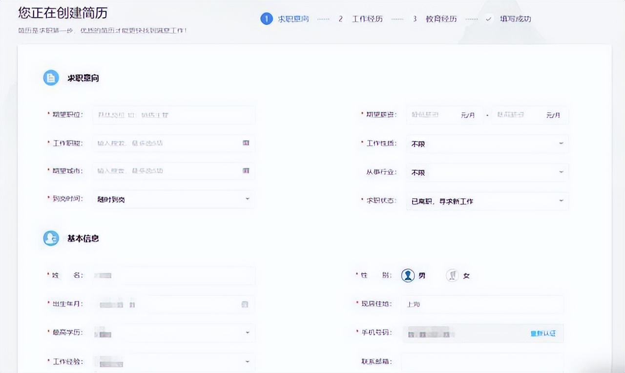Click the step 1 circle indicator
The image size is (625, 373).
click(x=266, y=19)
